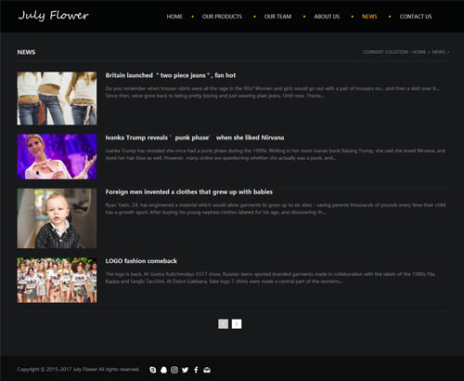Click the HOME link in the breadcrumb
This screenshot has height=381, width=464.
tap(419, 52)
